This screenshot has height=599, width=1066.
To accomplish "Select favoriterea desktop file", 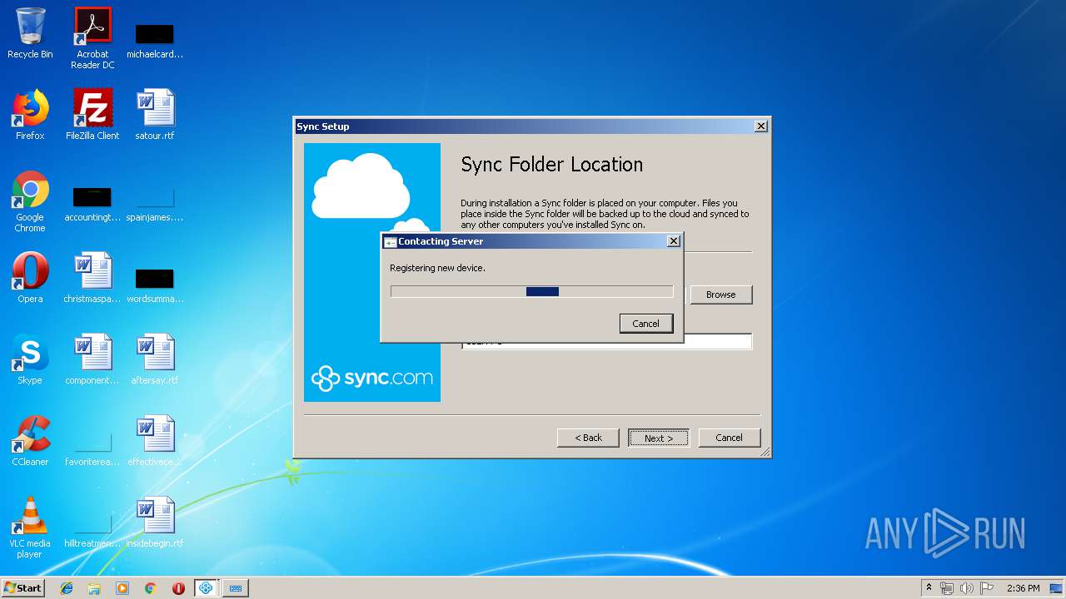I will [x=92, y=449].
